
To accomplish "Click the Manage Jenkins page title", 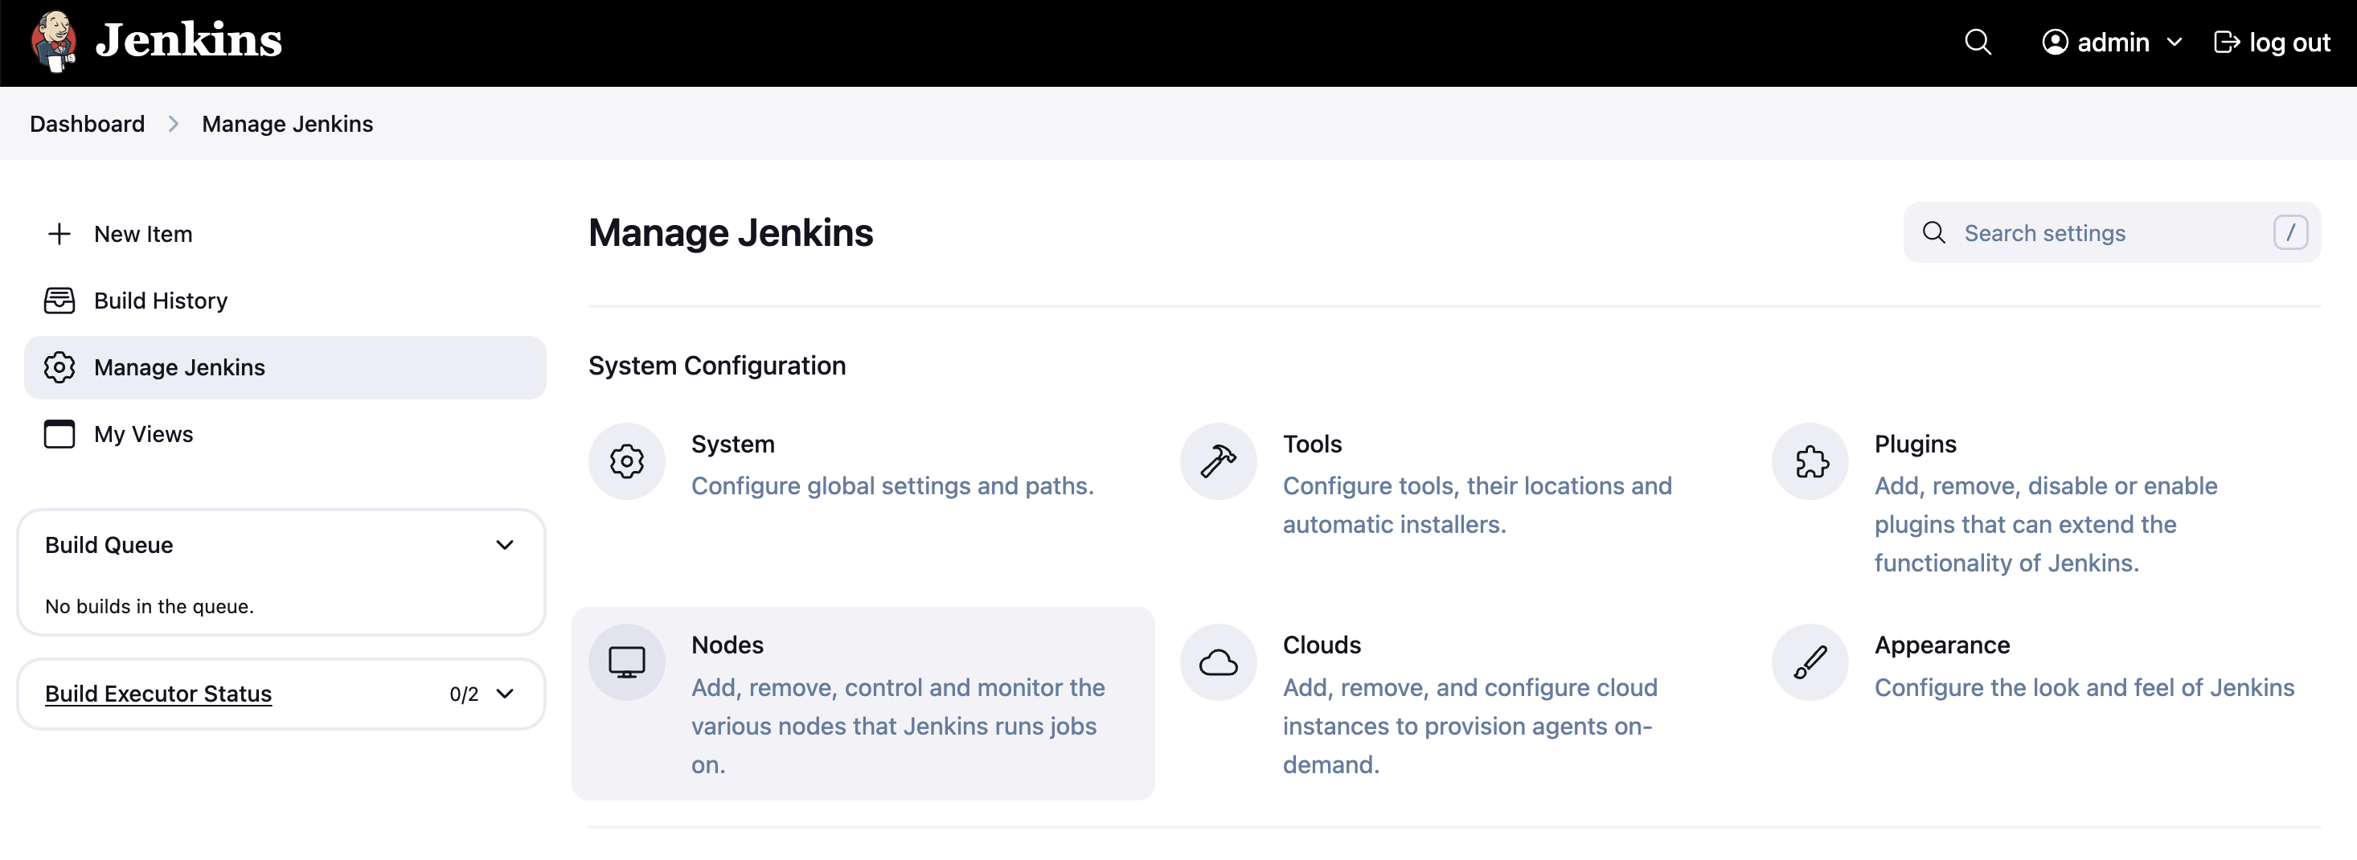I will (x=730, y=233).
